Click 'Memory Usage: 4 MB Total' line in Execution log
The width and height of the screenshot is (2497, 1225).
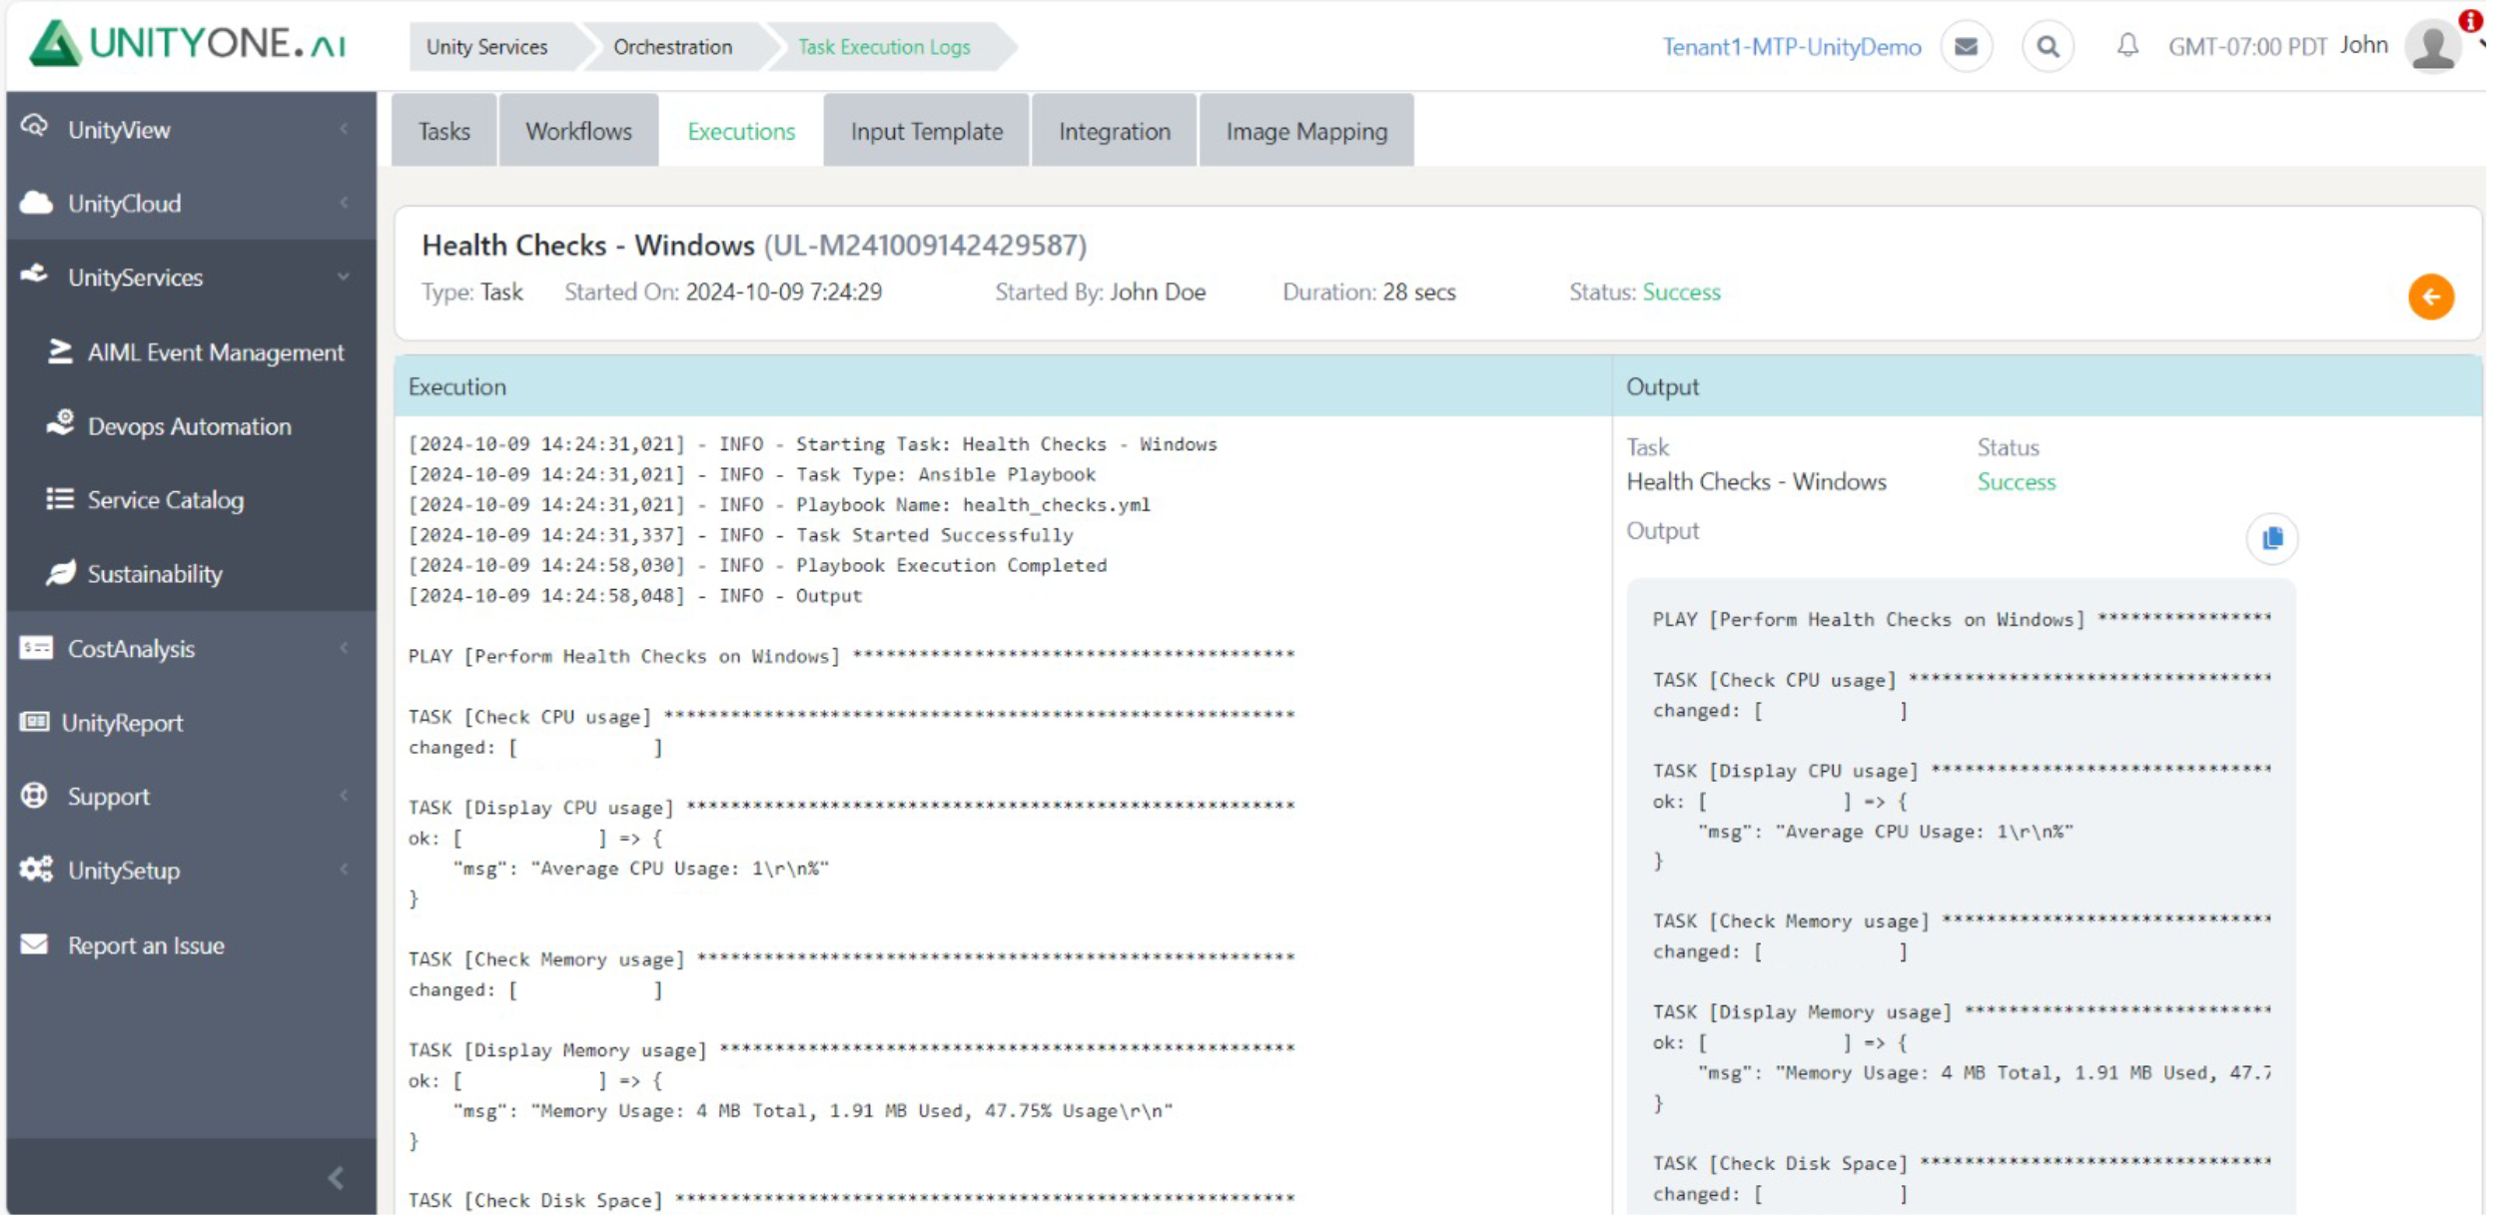point(813,1111)
